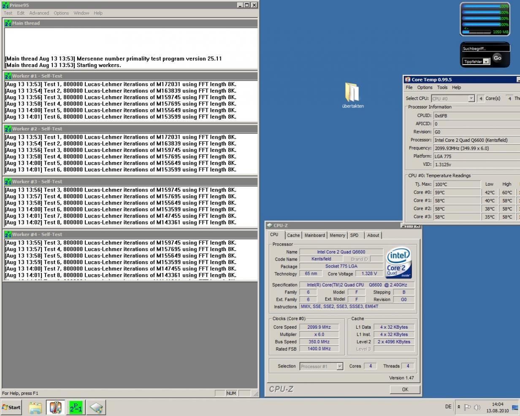Open the File menu in Core Temp
Viewport: 520px width, 416px height.
(409, 87)
